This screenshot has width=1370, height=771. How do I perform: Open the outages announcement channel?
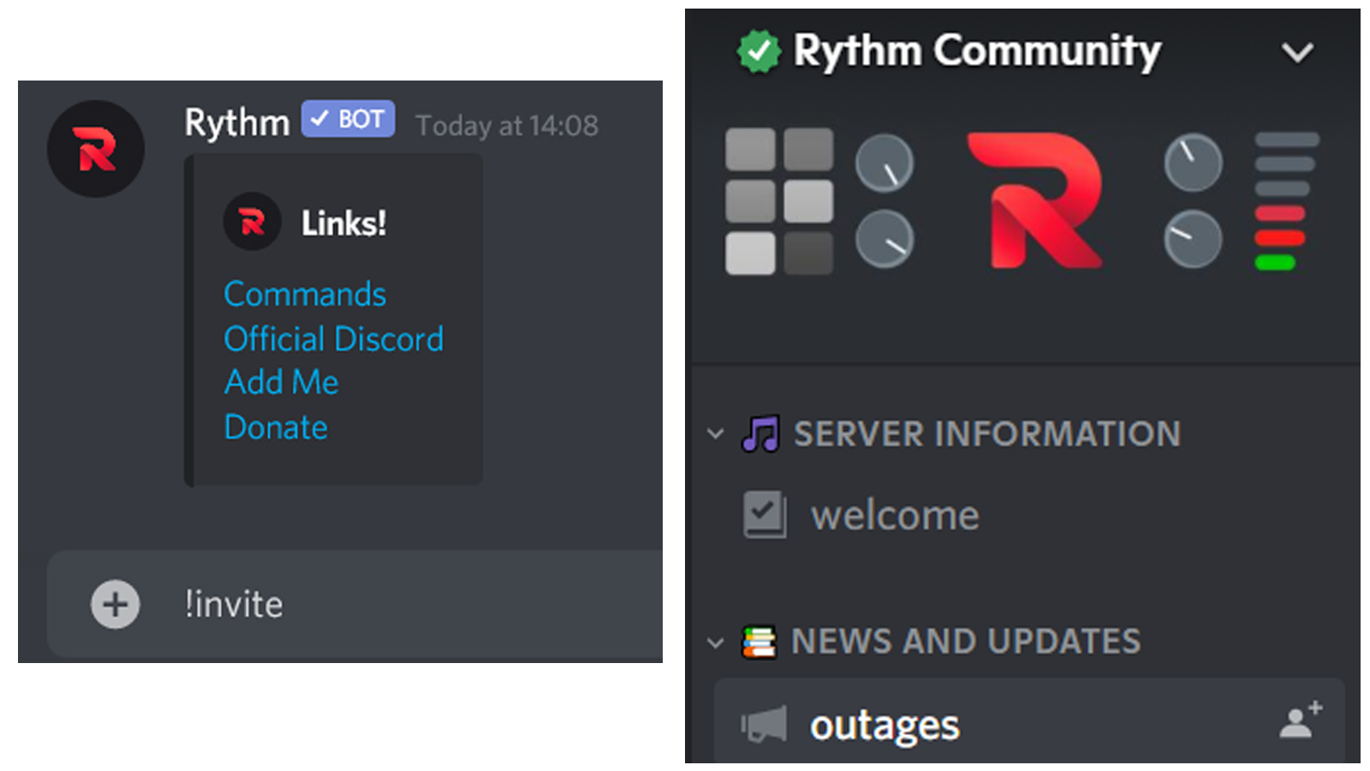point(1029,722)
